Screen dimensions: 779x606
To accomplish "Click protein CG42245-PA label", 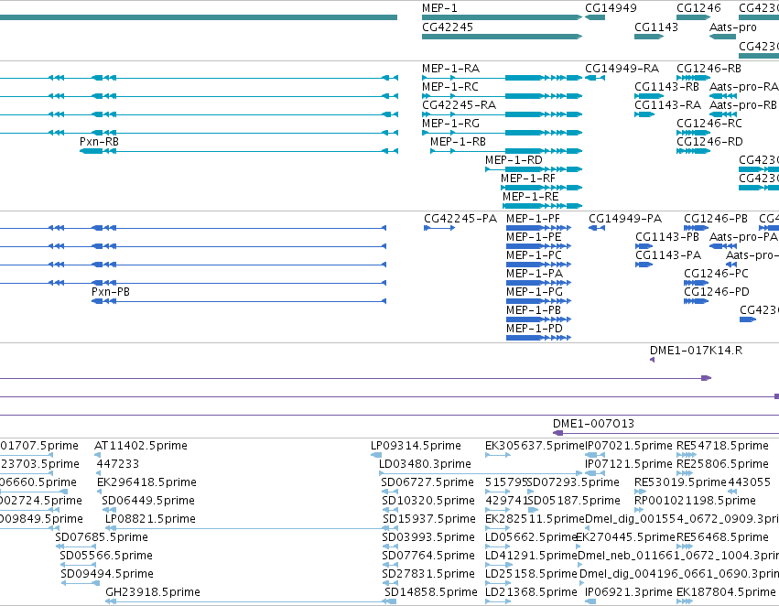I will [460, 219].
